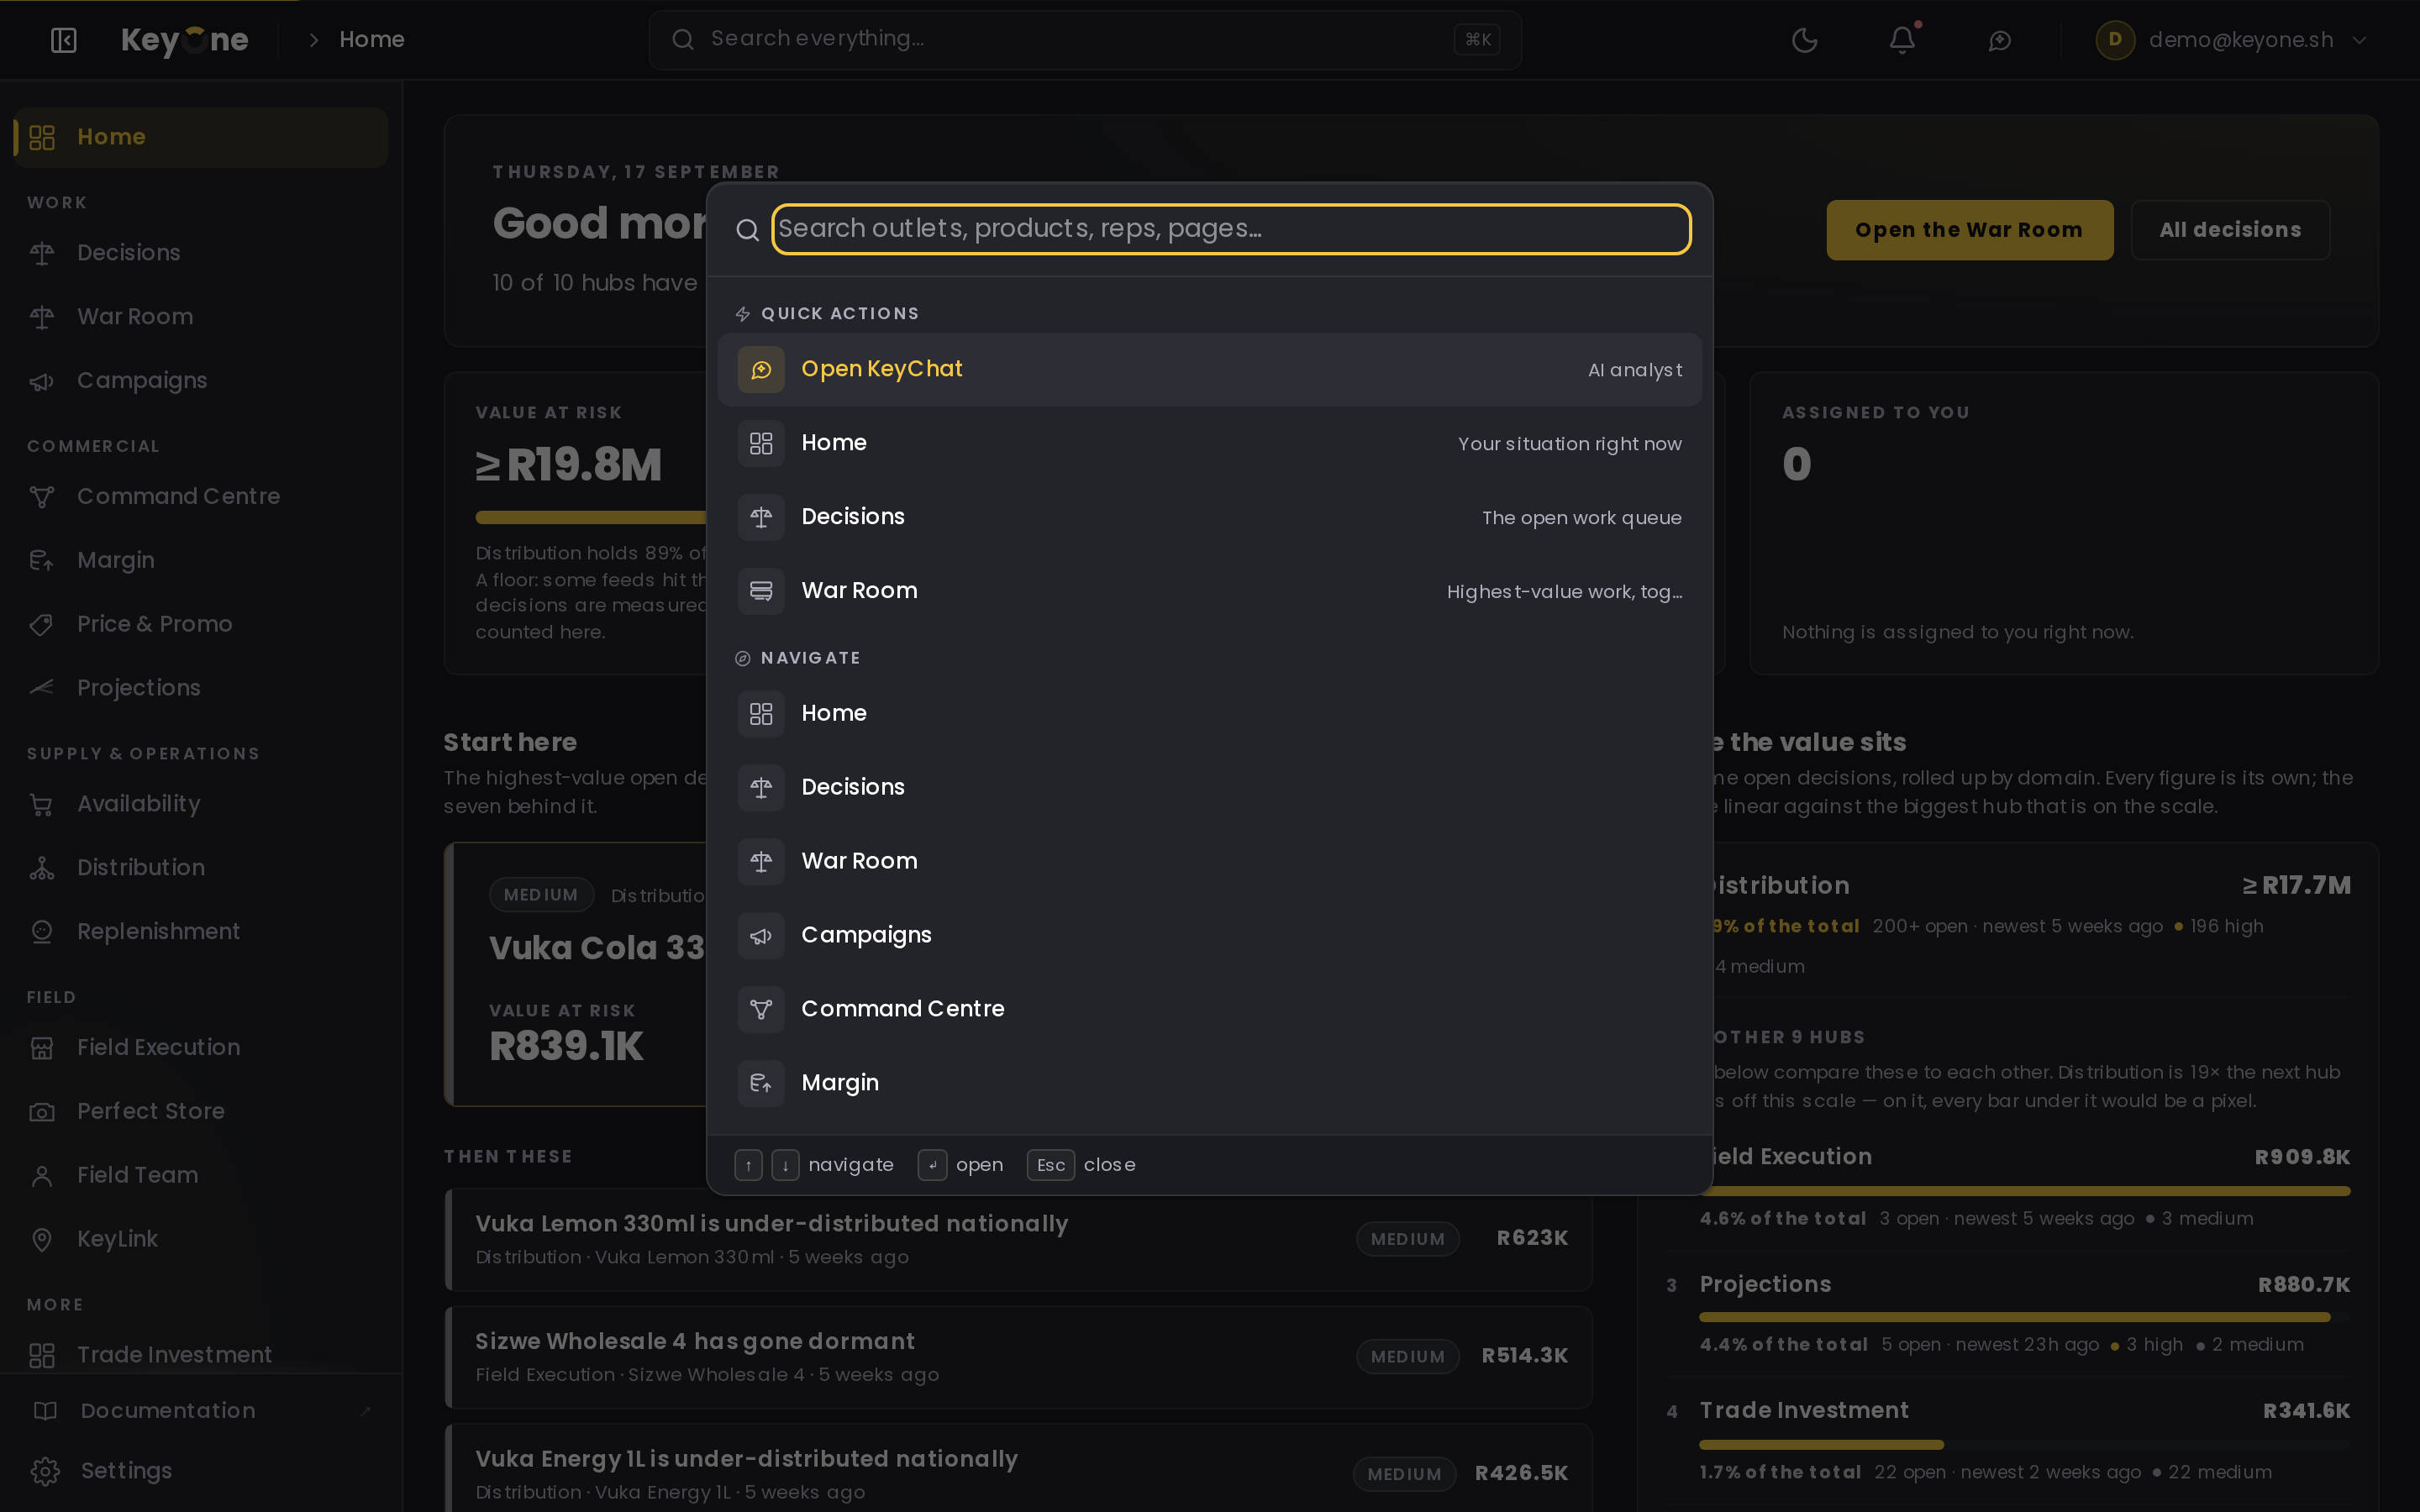The width and height of the screenshot is (2420, 1512).
Task: Click Price & Promo tag icon
Action: [41, 625]
